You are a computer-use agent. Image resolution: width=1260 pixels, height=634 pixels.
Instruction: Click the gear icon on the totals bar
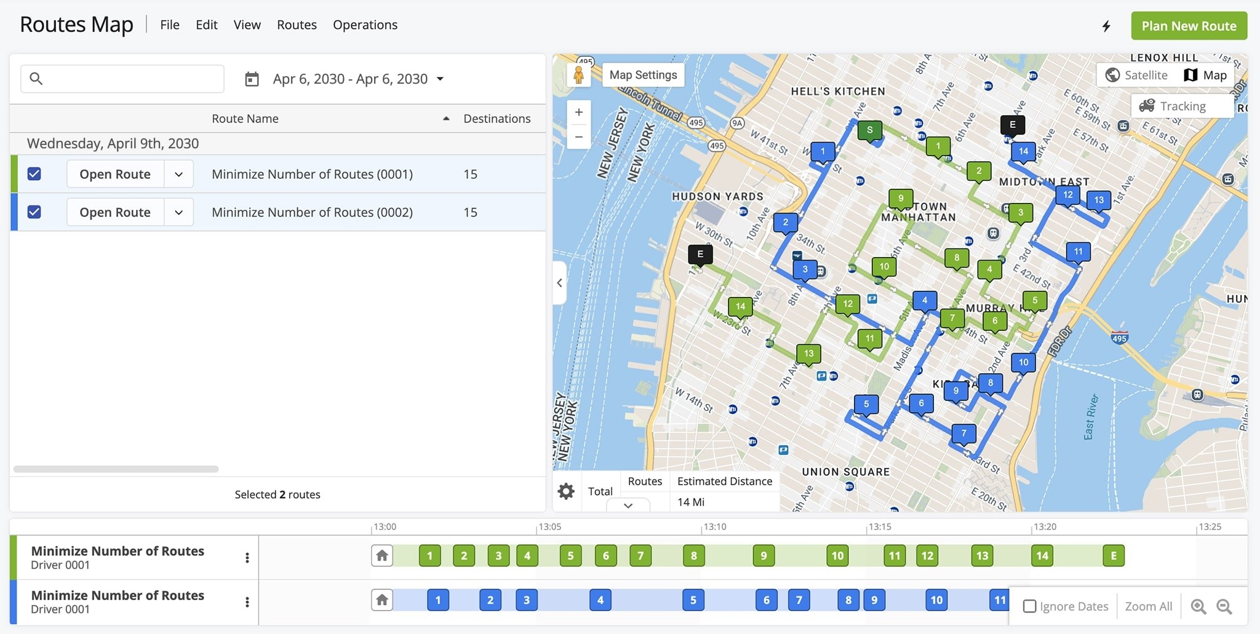566,491
